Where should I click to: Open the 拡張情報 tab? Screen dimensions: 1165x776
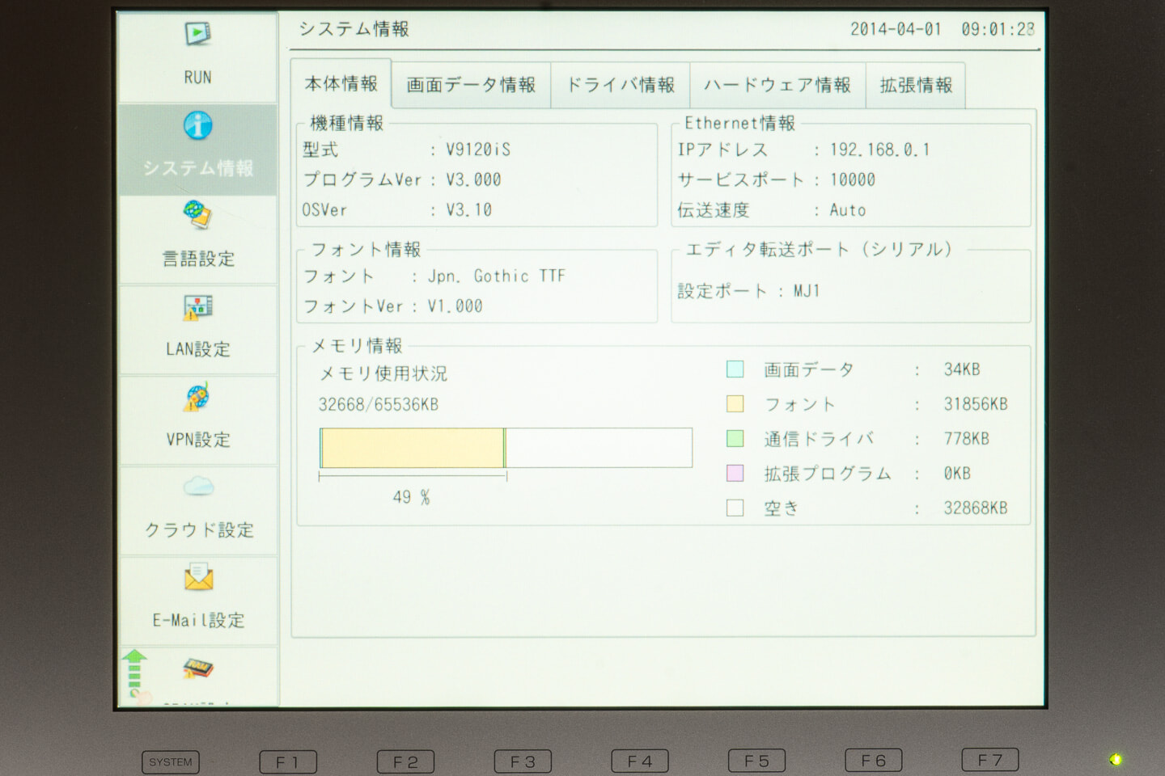pos(916,85)
